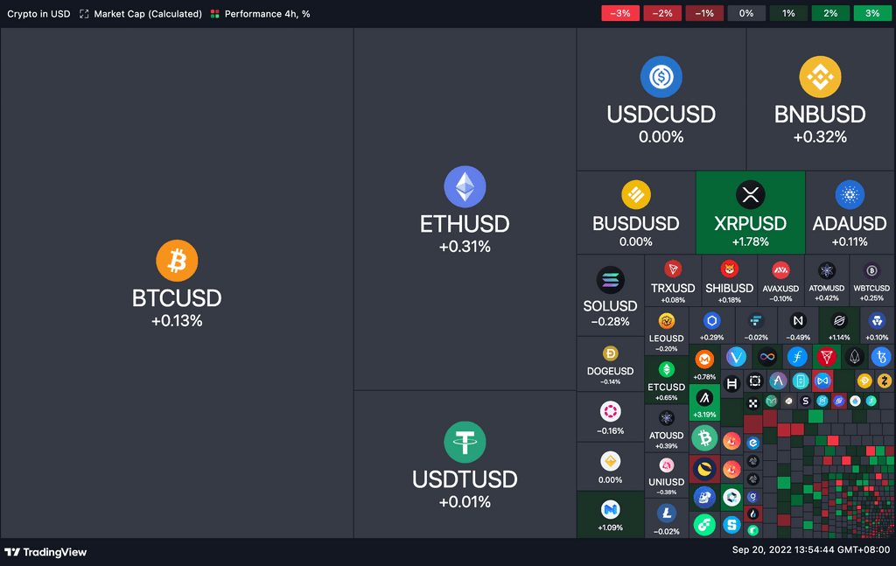Click the orange Monero logo showing +0.78%
The height and width of the screenshot is (566, 896).
(x=704, y=360)
